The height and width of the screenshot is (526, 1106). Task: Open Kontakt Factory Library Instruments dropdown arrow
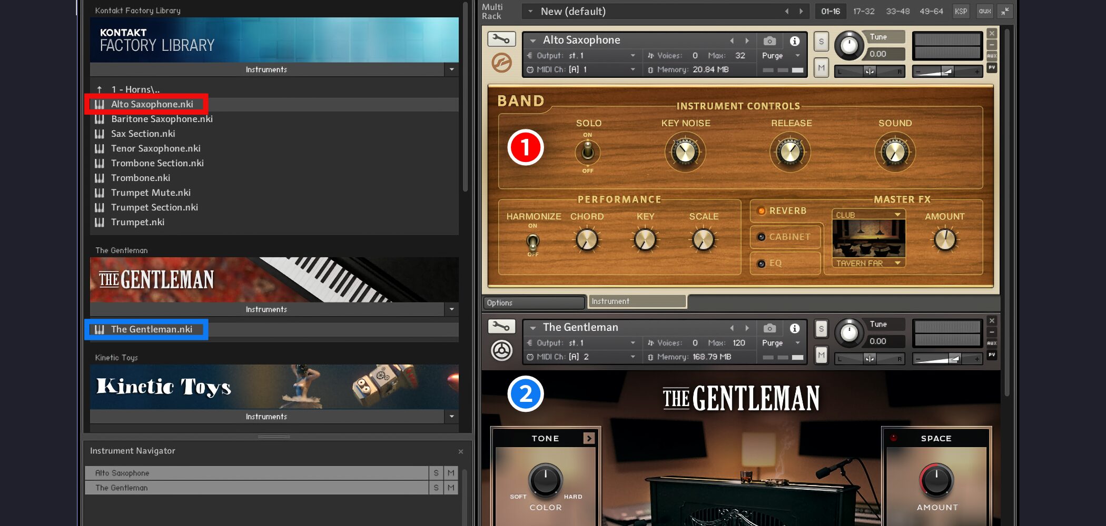click(x=451, y=69)
